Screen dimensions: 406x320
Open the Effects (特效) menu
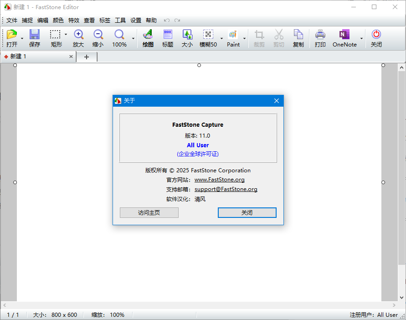(x=74, y=20)
